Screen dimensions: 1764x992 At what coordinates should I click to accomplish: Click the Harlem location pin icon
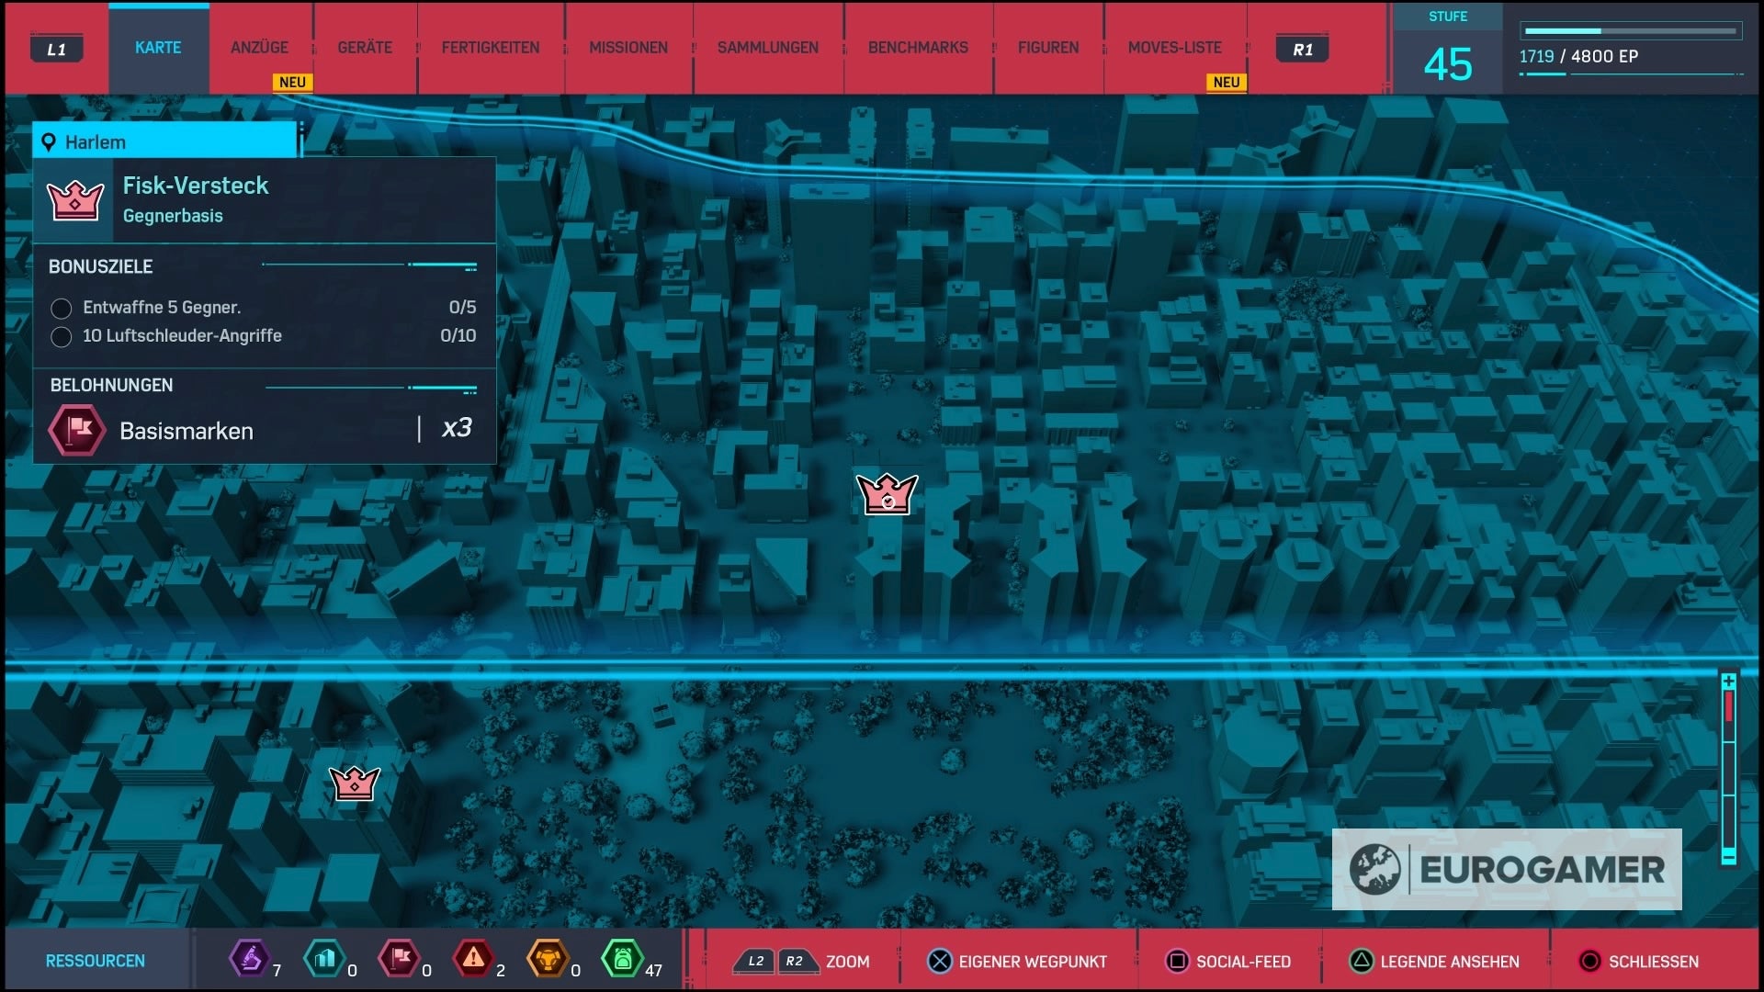49,142
